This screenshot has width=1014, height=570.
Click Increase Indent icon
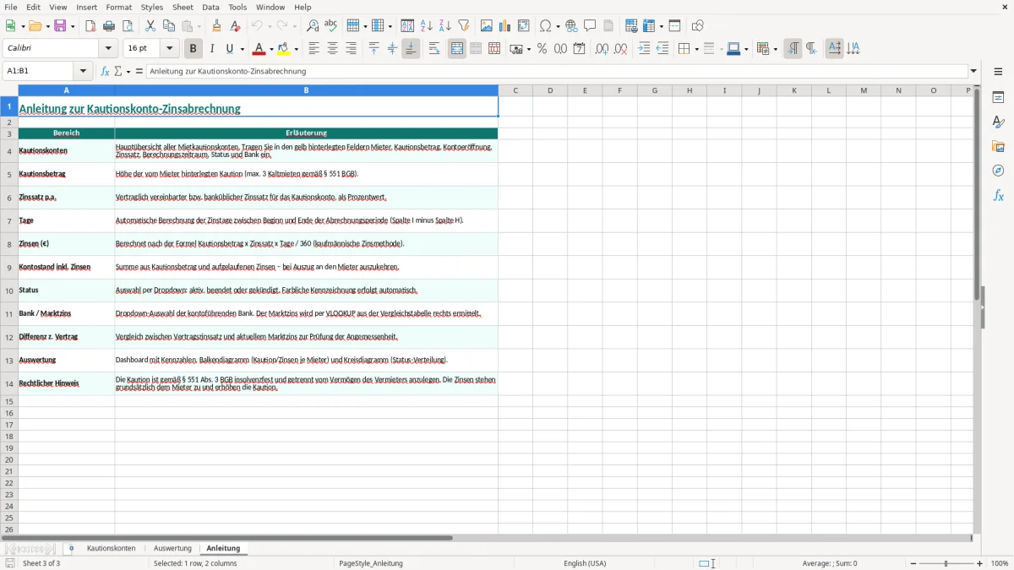(644, 49)
